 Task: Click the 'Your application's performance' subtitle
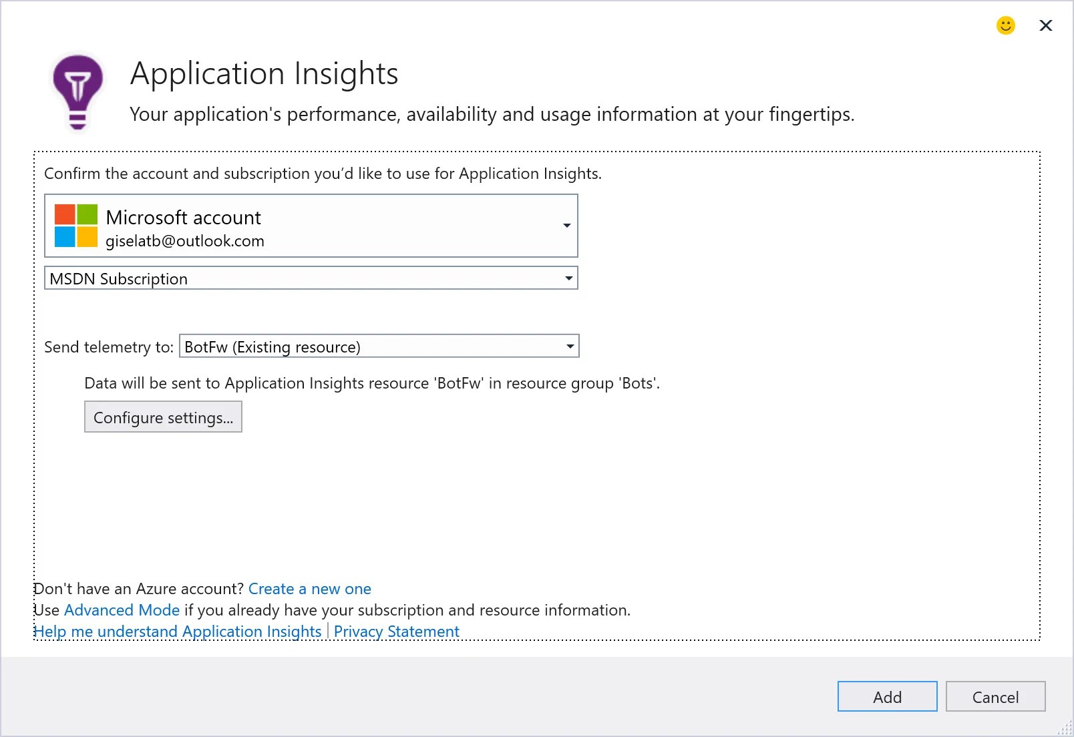click(x=492, y=115)
